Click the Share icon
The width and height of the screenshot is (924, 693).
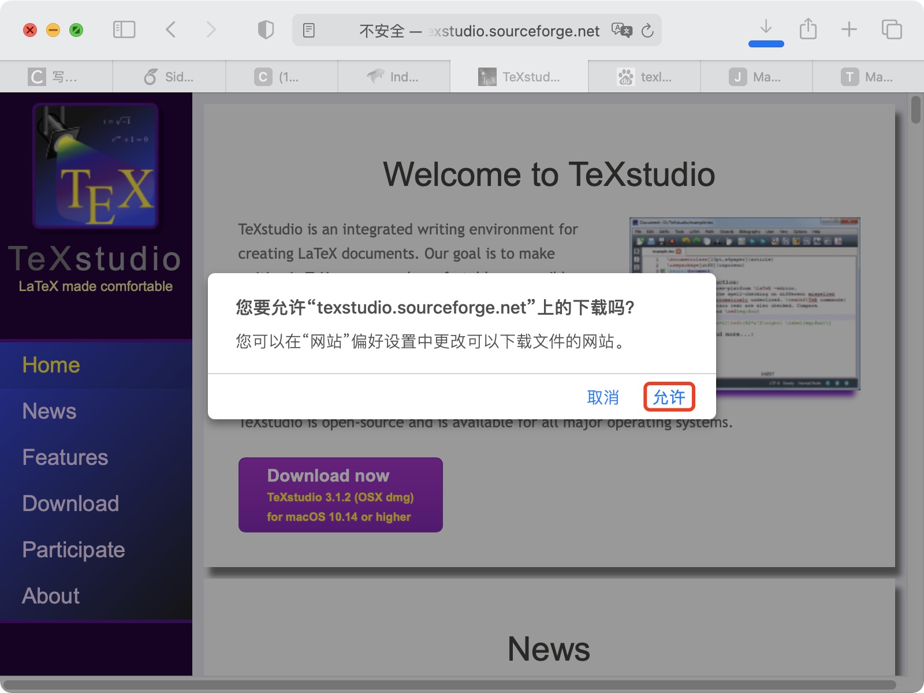[808, 28]
